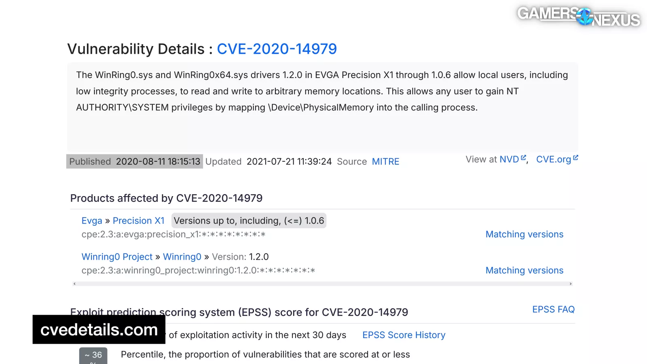Click the highlighted Published date field
The width and height of the screenshot is (647, 364).
(x=135, y=162)
